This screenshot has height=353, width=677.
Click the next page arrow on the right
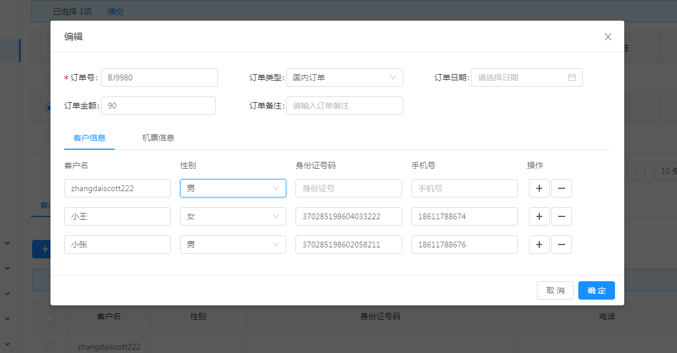point(636,170)
